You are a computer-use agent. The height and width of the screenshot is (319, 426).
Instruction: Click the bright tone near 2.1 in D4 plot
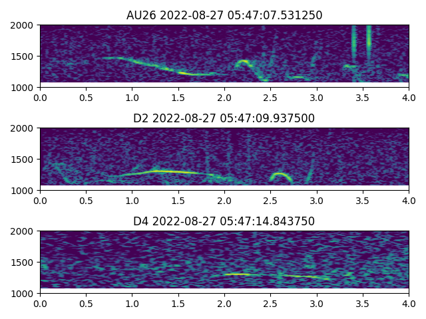coord(236,274)
